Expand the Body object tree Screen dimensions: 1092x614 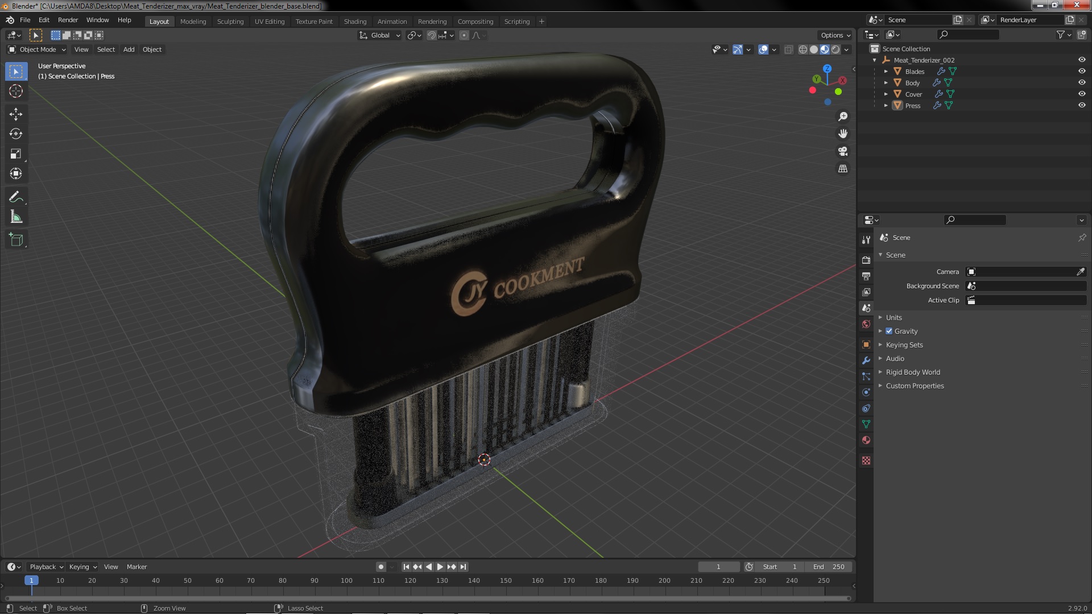[886, 82]
